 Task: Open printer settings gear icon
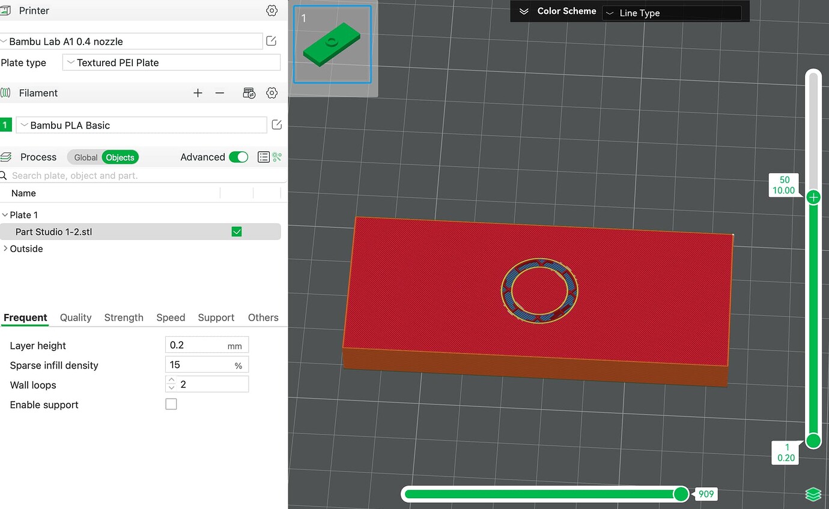coord(272,11)
